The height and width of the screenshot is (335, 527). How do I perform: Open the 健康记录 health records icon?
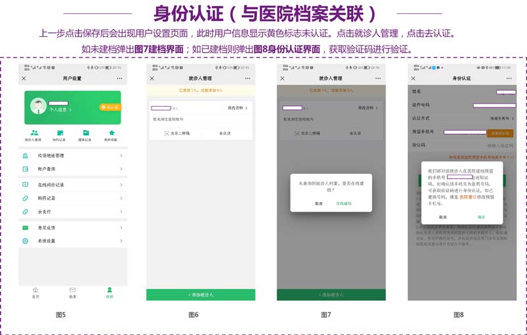[x=86, y=133]
